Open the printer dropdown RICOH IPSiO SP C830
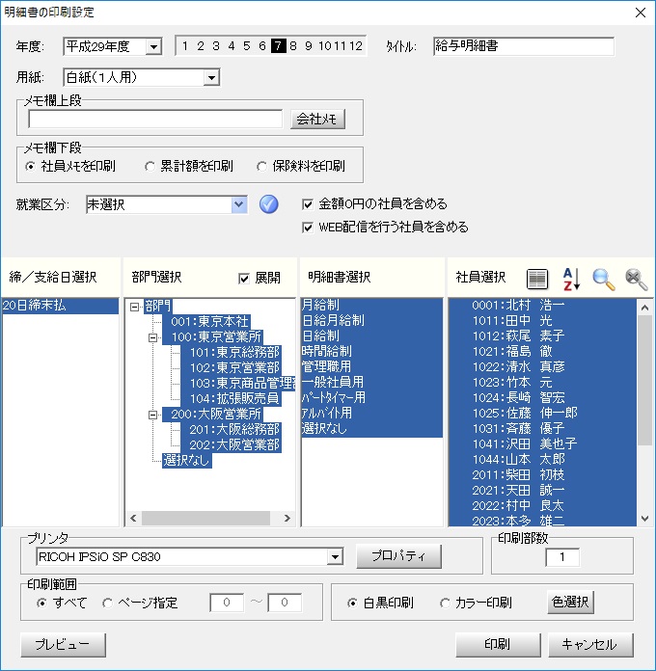This screenshot has height=671, width=656. click(x=335, y=557)
